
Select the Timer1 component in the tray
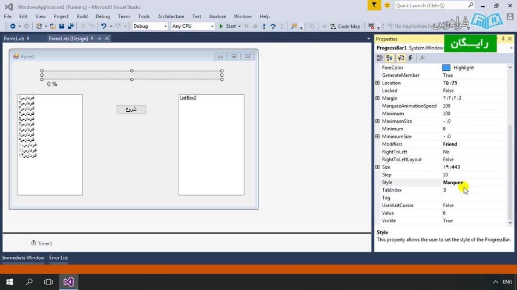tap(42, 243)
